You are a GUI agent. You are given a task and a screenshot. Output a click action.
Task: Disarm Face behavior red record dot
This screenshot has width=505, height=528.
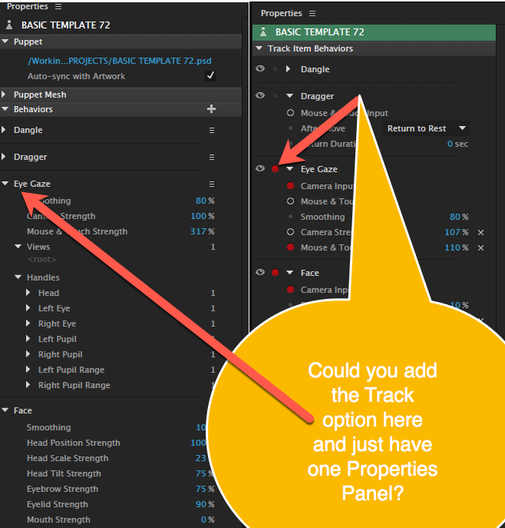tap(275, 272)
